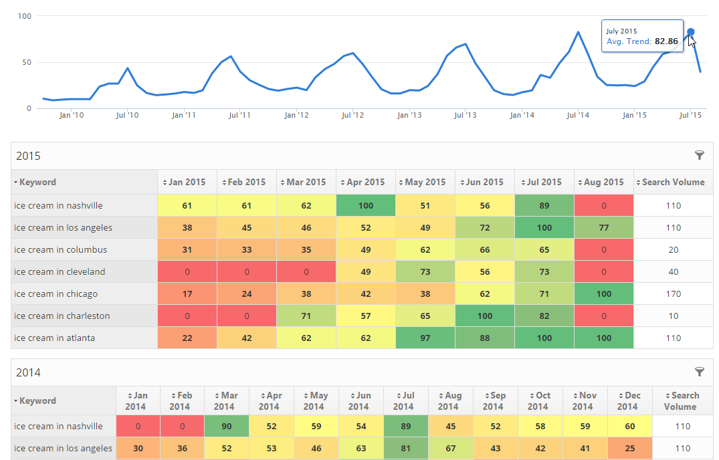The height and width of the screenshot is (460, 719).
Task: Sort 2015 table by Search Volume
Action: pos(673,182)
